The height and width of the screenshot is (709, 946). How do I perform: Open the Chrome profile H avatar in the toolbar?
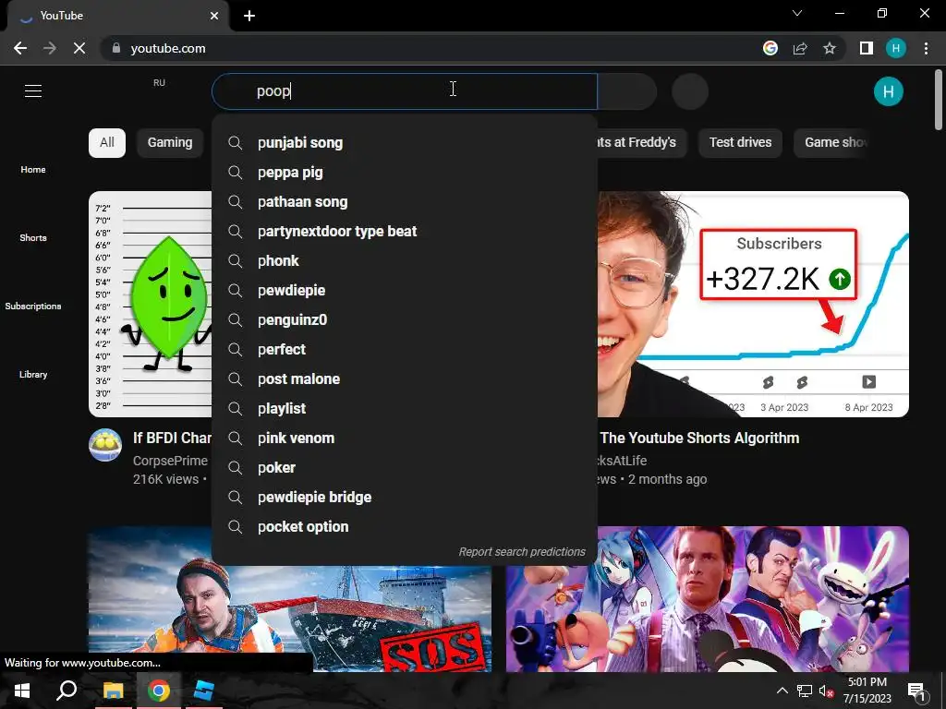coord(896,48)
